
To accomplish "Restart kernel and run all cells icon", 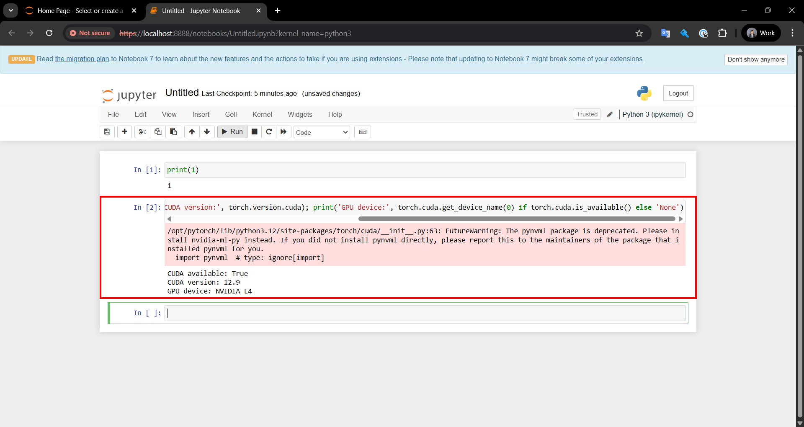I will click(283, 132).
